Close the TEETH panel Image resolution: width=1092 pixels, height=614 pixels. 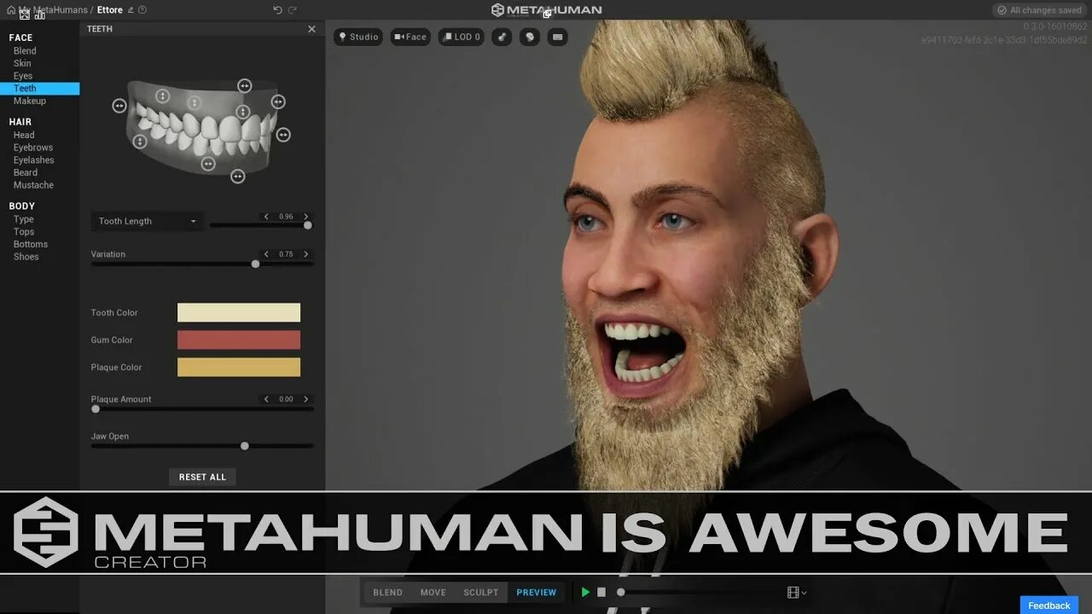tap(311, 29)
